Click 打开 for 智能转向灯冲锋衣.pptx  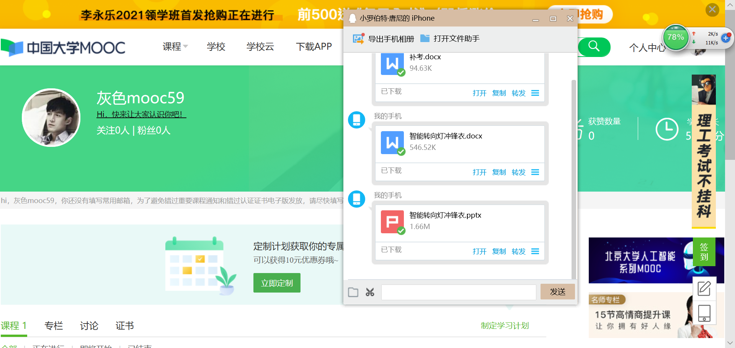[x=479, y=251]
